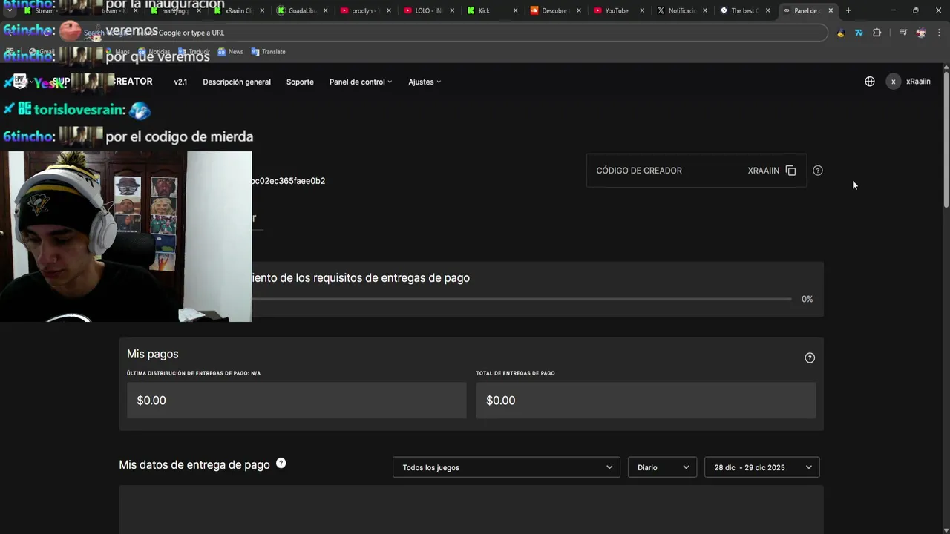950x534 pixels.
Task: Click the última distribución $0.00 field
Action: click(x=296, y=400)
